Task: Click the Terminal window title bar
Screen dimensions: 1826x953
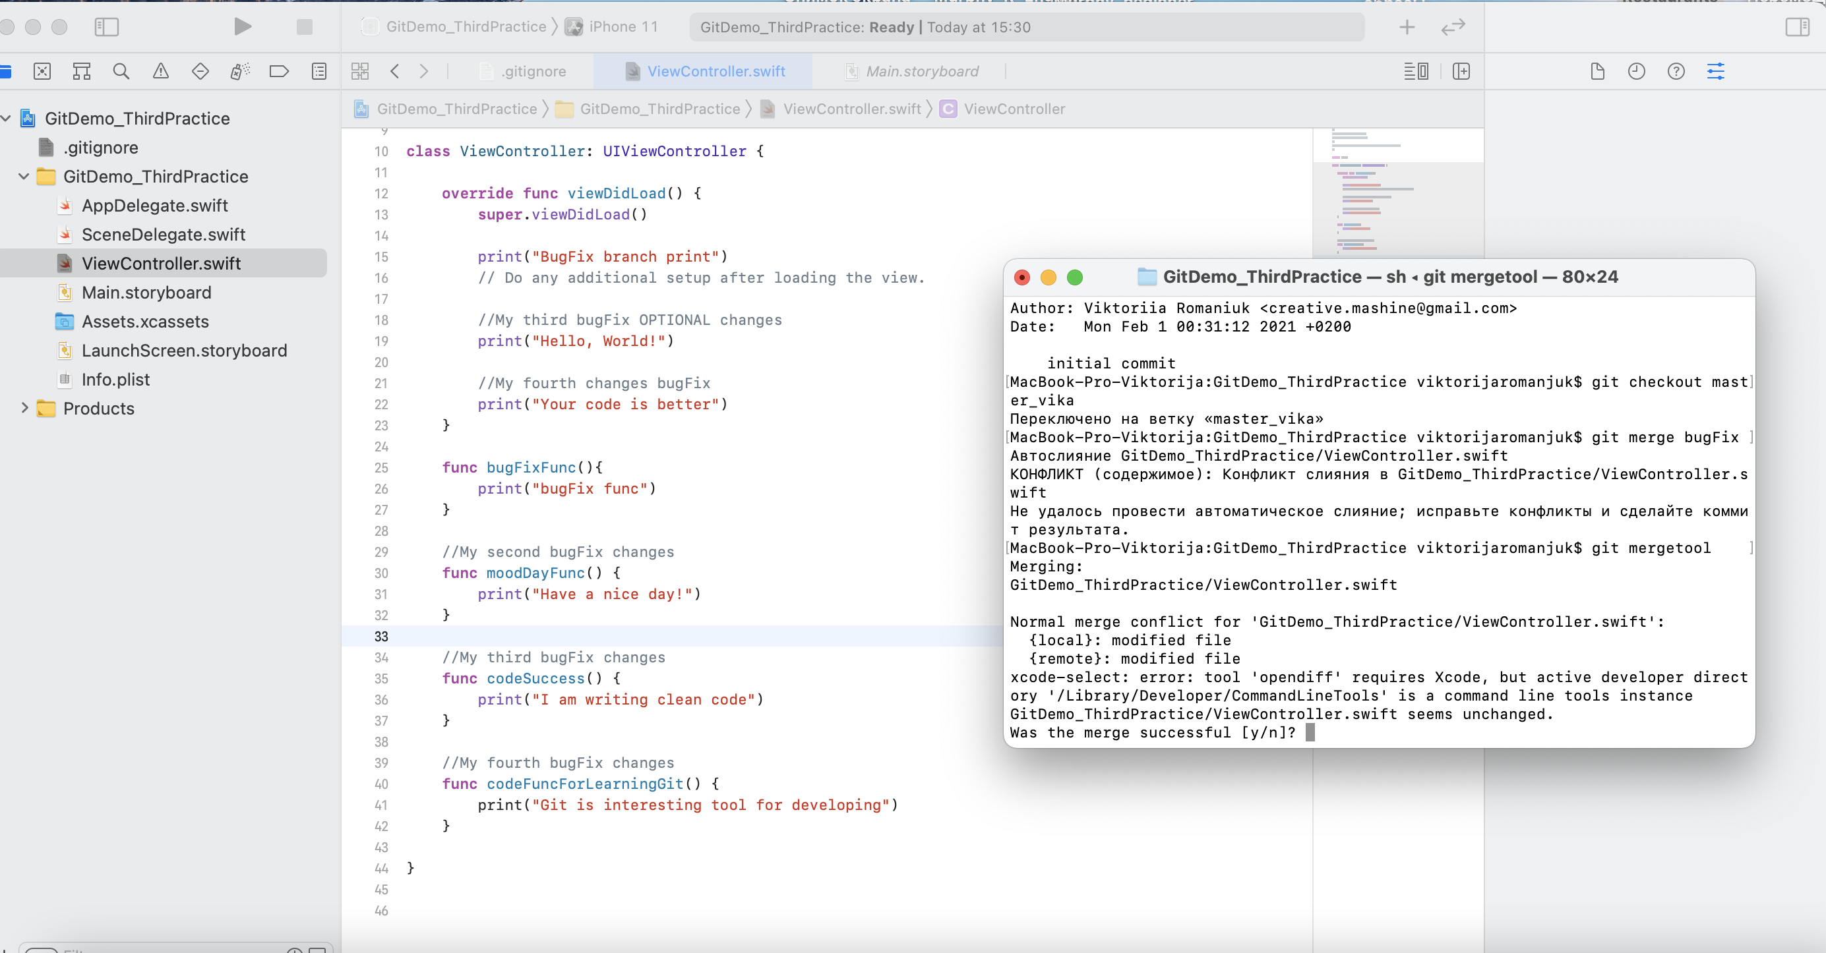Action: pos(1379,277)
